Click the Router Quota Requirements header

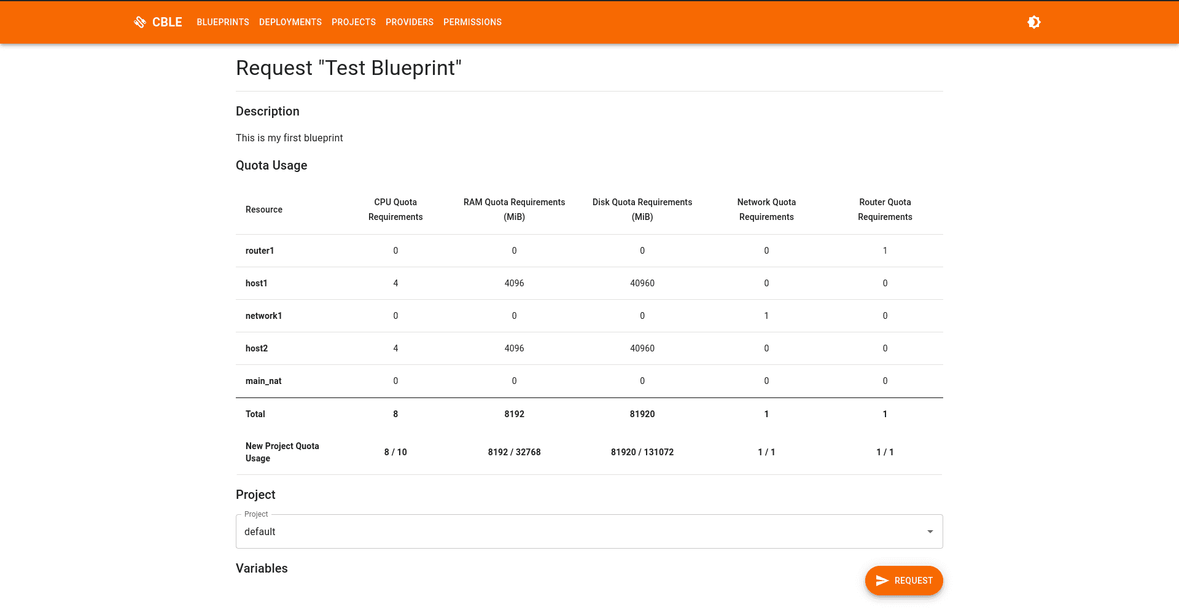[x=885, y=210]
